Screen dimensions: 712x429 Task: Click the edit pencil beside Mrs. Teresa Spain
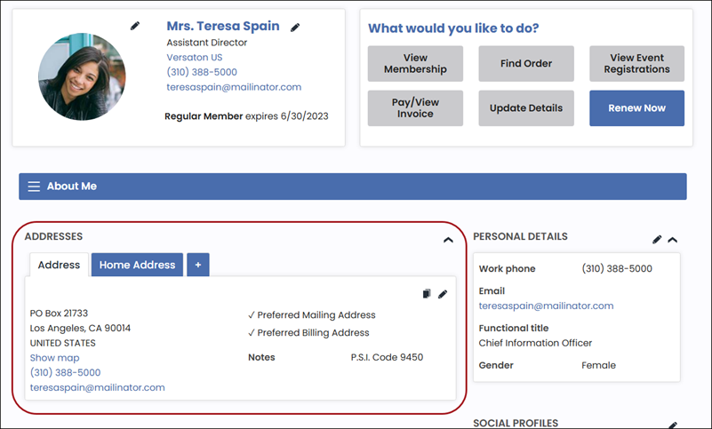[295, 28]
